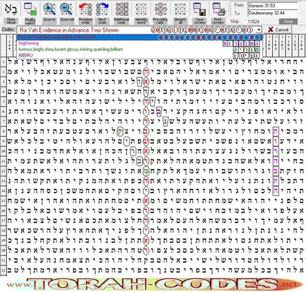Click the Unmark all icon

click(x=180, y=10)
